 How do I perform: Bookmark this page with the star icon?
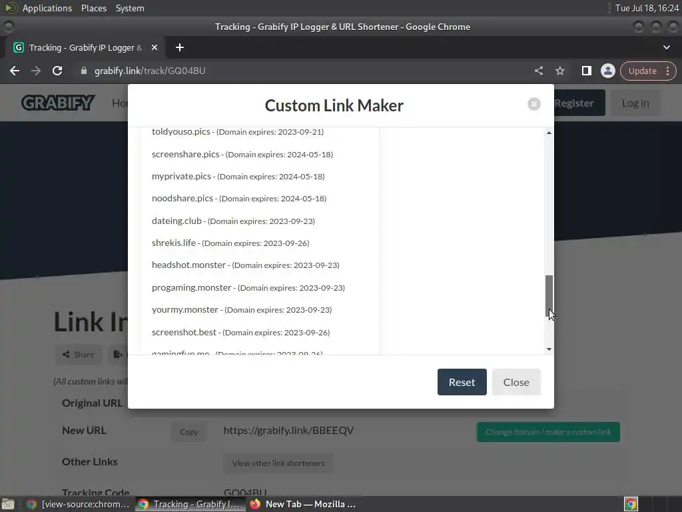click(x=560, y=71)
